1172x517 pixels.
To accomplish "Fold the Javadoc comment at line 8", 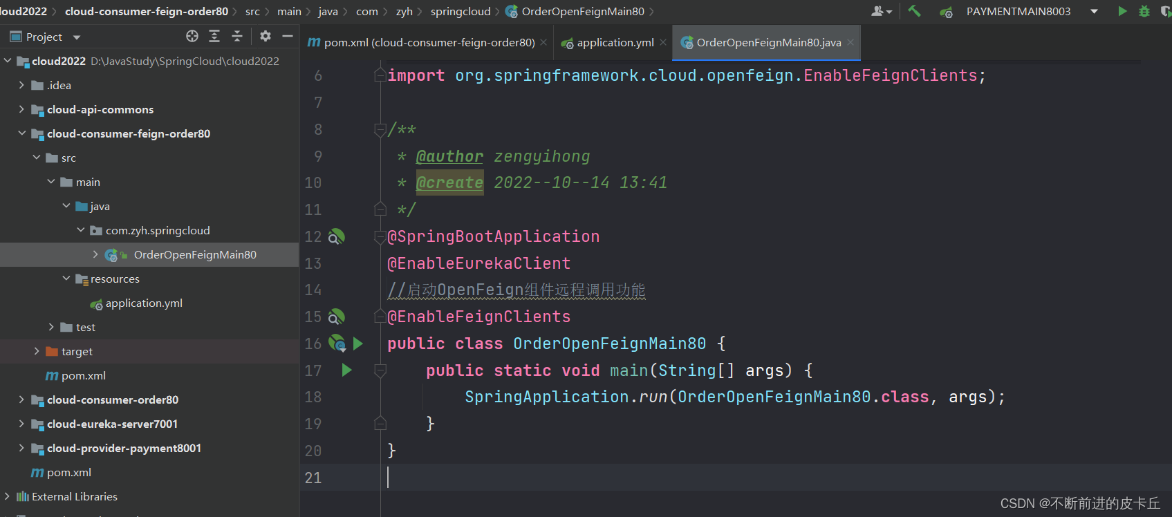I will [380, 129].
